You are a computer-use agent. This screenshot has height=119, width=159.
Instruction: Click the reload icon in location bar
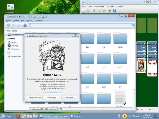click(x=132, y=25)
